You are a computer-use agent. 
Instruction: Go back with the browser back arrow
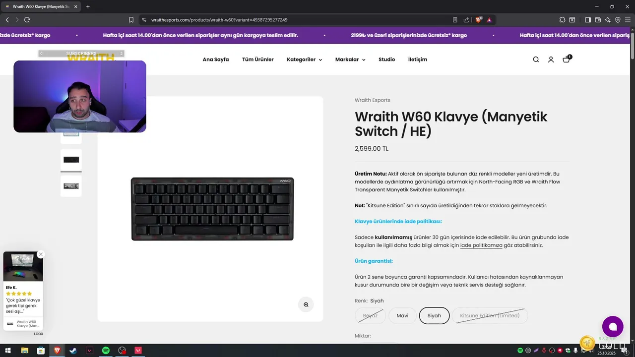tap(7, 20)
